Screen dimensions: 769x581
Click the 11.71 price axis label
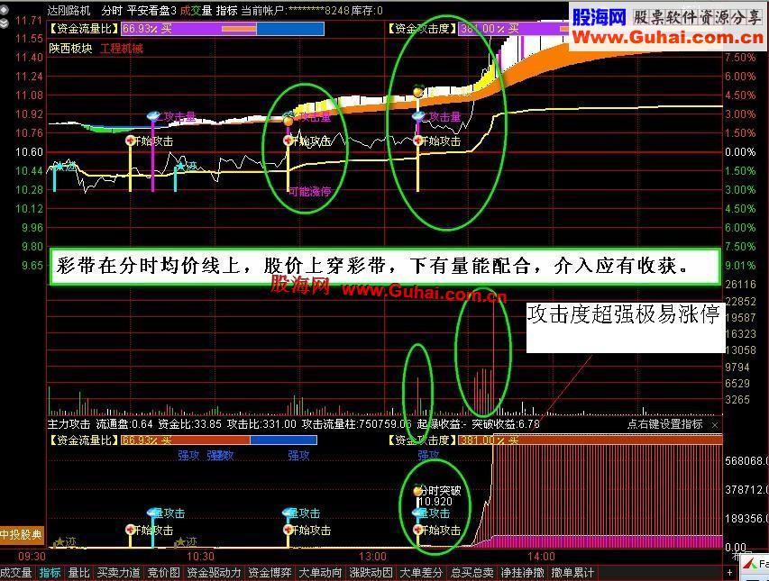(x=29, y=21)
